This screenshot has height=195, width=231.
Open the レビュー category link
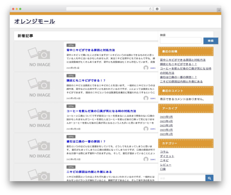166,165
